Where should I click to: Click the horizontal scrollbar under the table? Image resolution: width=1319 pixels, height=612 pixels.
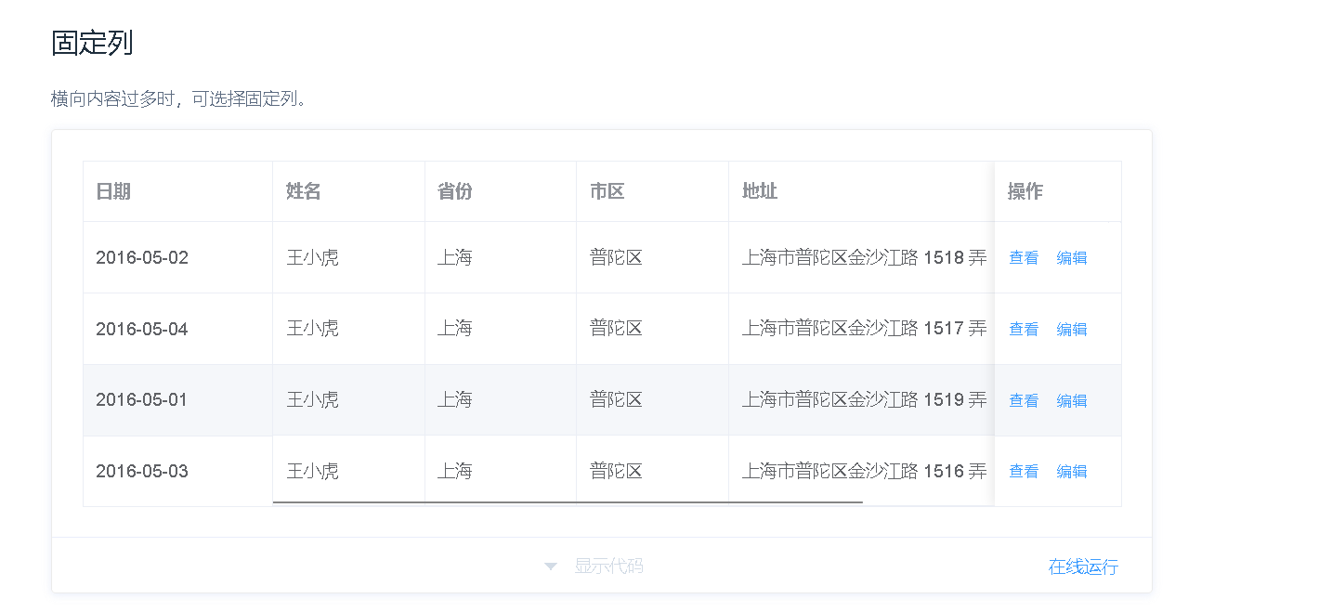(x=567, y=504)
